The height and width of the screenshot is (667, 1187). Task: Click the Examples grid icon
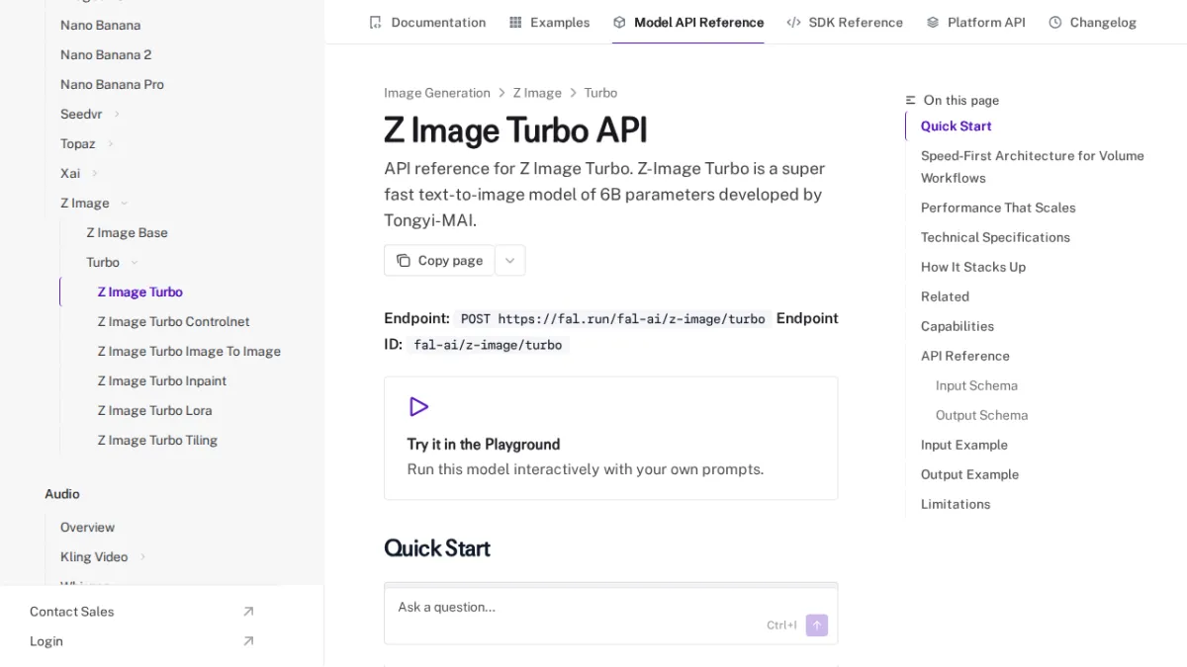pyautogui.click(x=515, y=22)
